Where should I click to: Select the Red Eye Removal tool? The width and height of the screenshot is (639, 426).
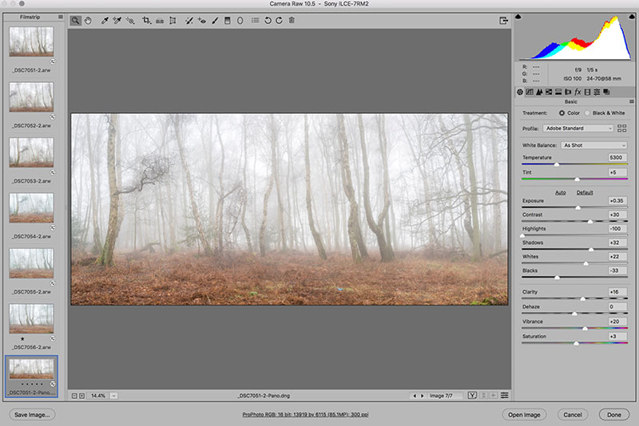pos(202,21)
